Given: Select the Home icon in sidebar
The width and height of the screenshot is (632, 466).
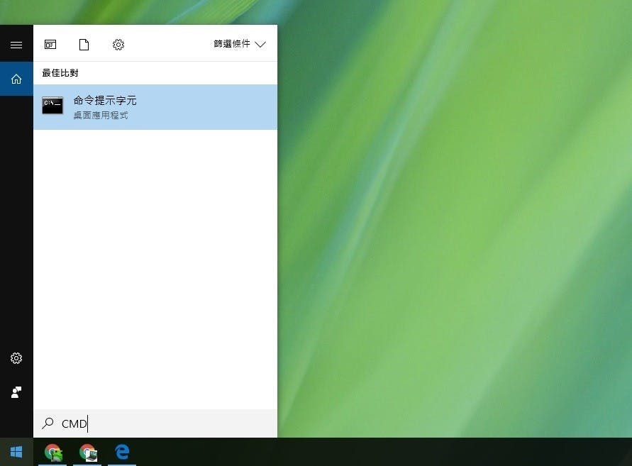Looking at the screenshot, I should click(16, 79).
